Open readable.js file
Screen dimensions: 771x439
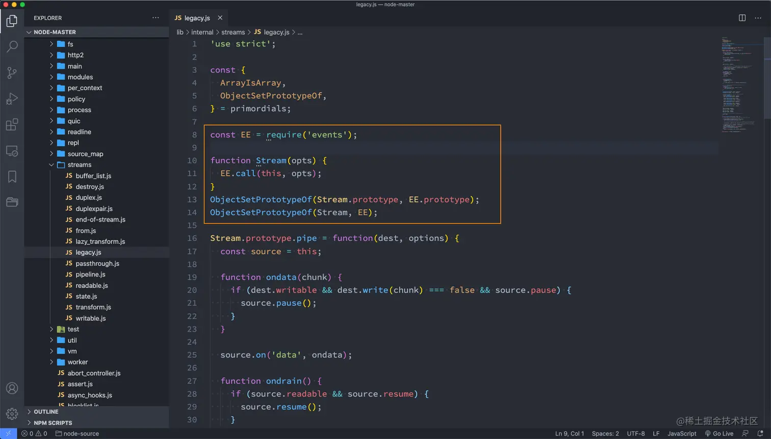pyautogui.click(x=97, y=286)
